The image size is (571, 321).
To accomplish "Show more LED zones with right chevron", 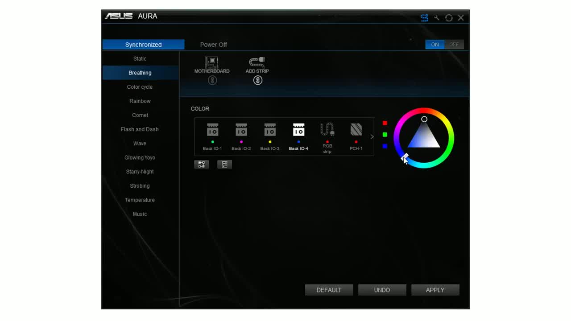I will [372, 137].
